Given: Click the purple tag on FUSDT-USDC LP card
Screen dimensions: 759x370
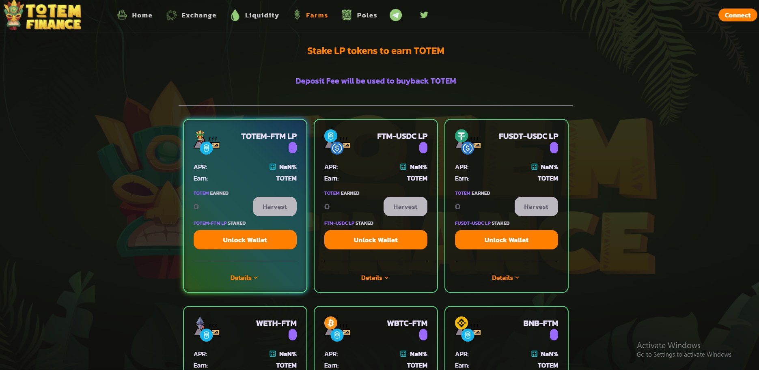Looking at the screenshot, I should tap(554, 148).
